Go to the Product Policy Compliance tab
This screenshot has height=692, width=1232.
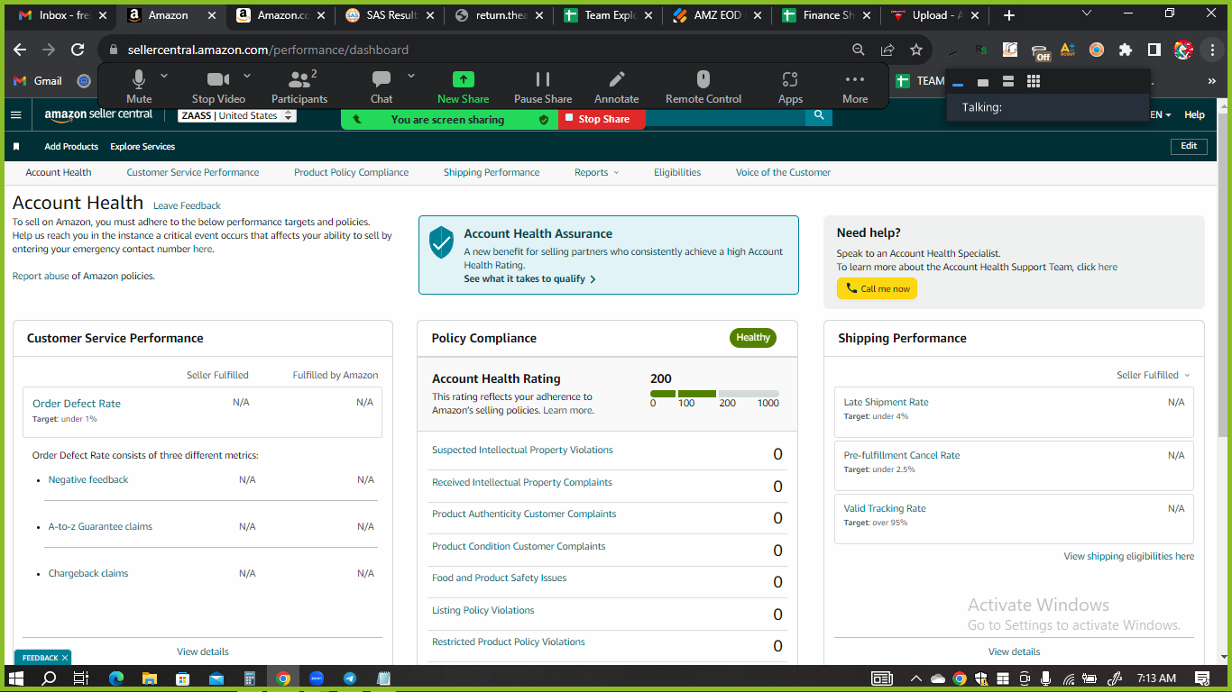click(351, 172)
